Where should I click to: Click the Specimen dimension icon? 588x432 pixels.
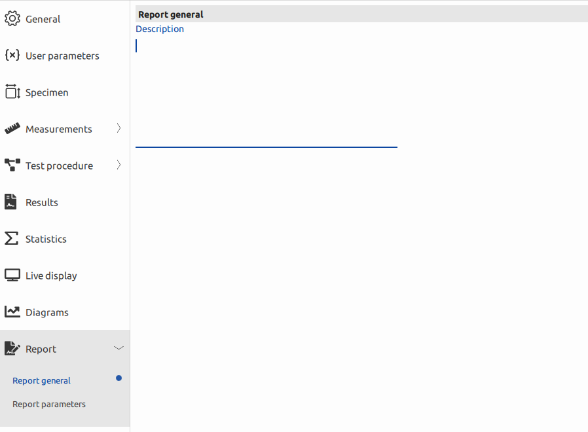pyautogui.click(x=12, y=92)
